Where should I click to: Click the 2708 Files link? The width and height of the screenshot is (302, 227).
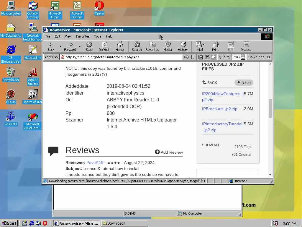[243, 147]
